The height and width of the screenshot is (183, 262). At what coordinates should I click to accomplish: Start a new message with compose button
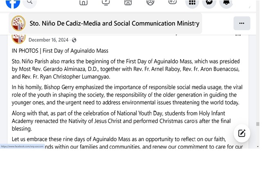click(242, 133)
